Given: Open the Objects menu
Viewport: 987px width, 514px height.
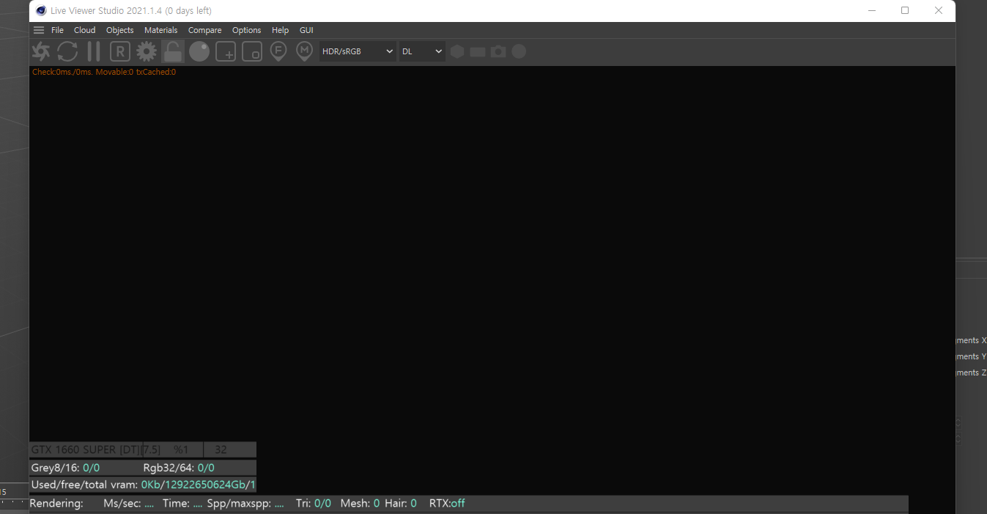Looking at the screenshot, I should (x=120, y=30).
